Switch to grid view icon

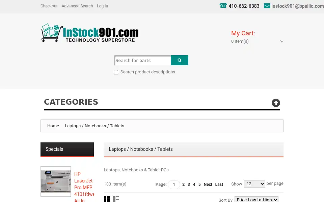[107, 199]
